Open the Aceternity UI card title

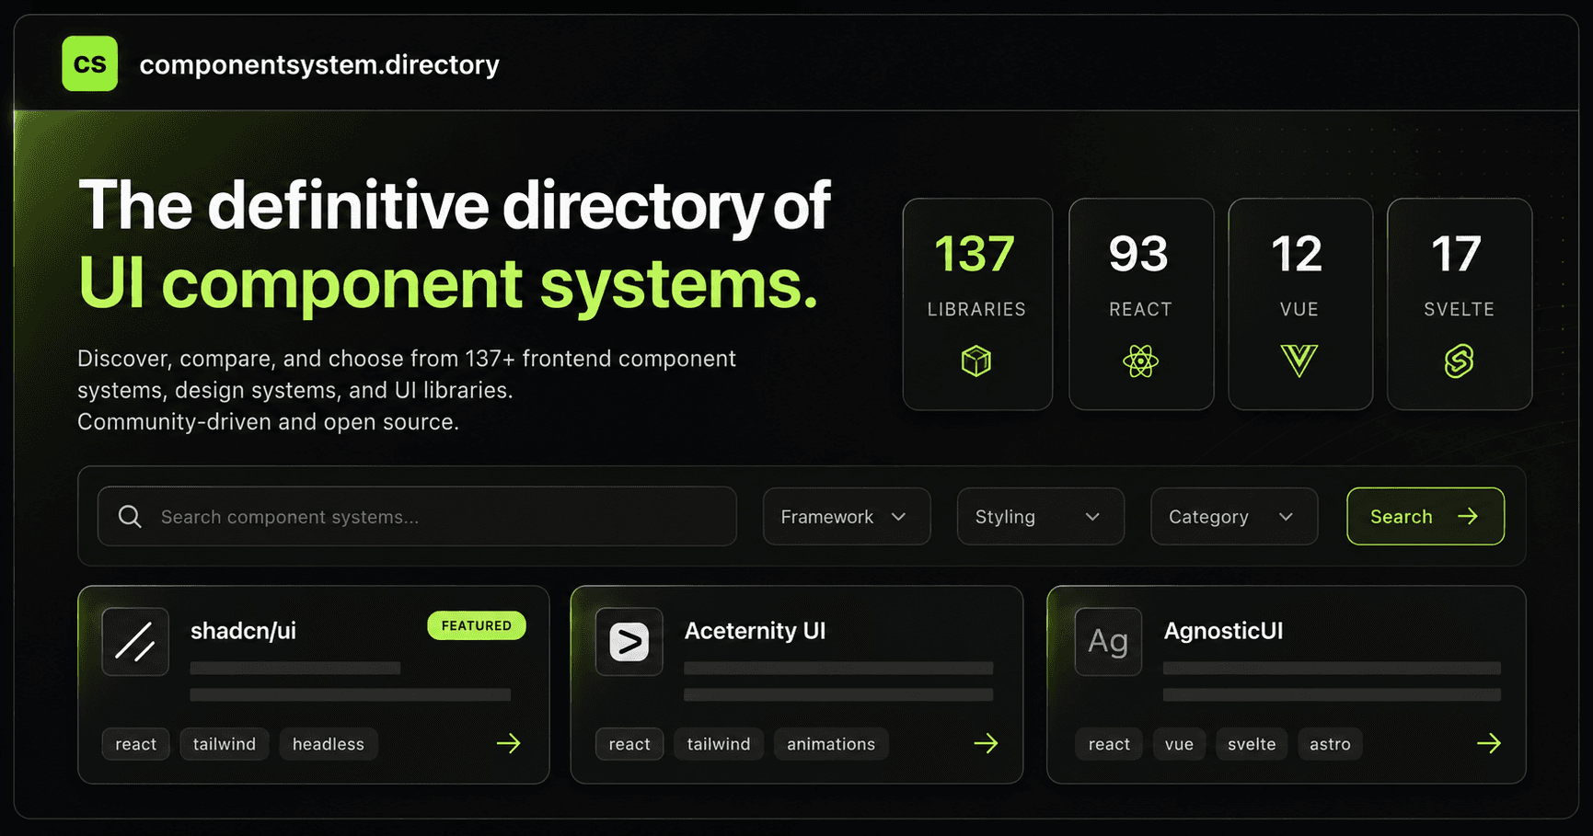755,631
